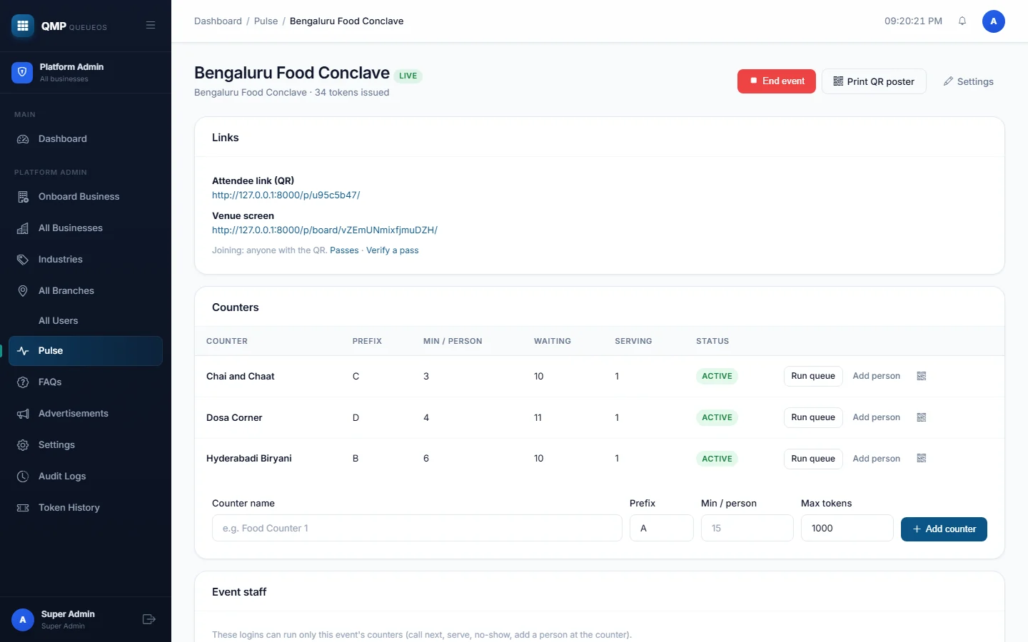Open Dashboard from the sidebar
Viewport: 1028px width, 642px height.
point(86,139)
